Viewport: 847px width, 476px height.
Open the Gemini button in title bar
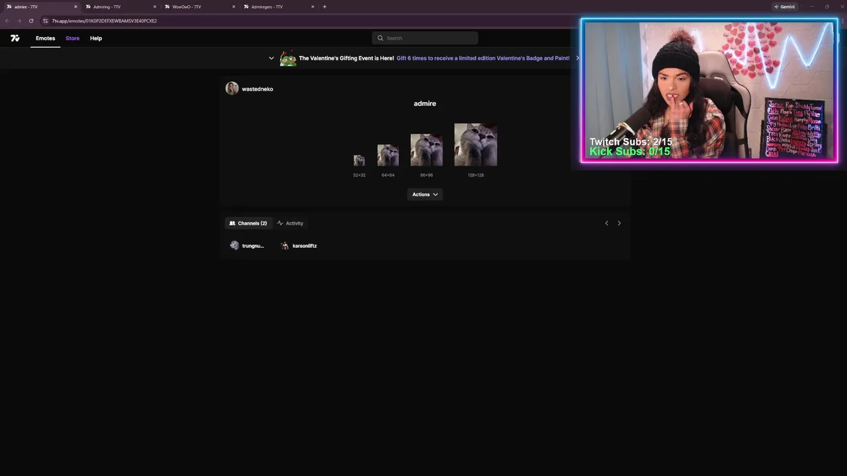click(784, 7)
